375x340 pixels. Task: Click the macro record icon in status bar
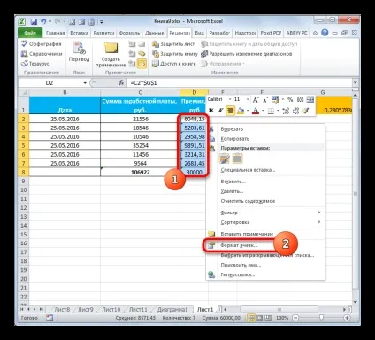click(x=50, y=318)
